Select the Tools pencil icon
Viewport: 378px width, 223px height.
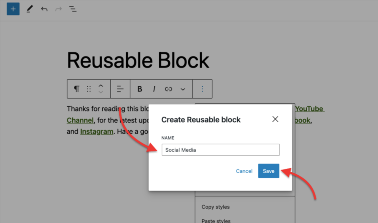pos(30,9)
